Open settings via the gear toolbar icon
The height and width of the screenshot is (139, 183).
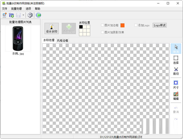(x=30, y=15)
